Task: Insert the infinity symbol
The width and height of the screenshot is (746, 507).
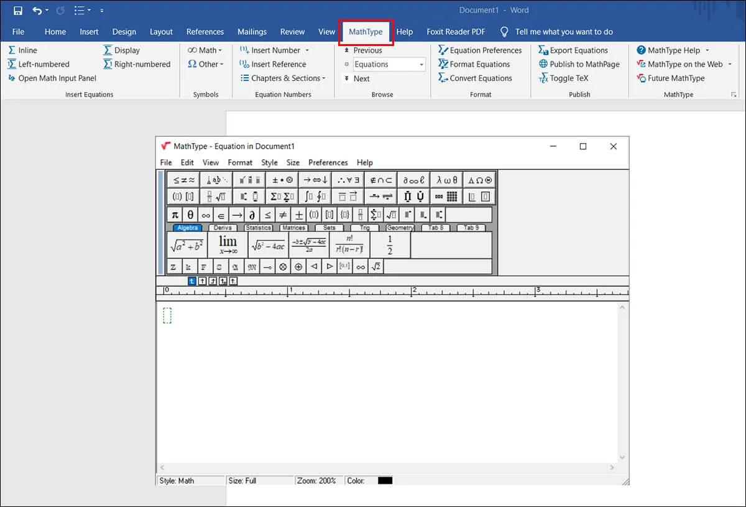Action: pos(205,214)
